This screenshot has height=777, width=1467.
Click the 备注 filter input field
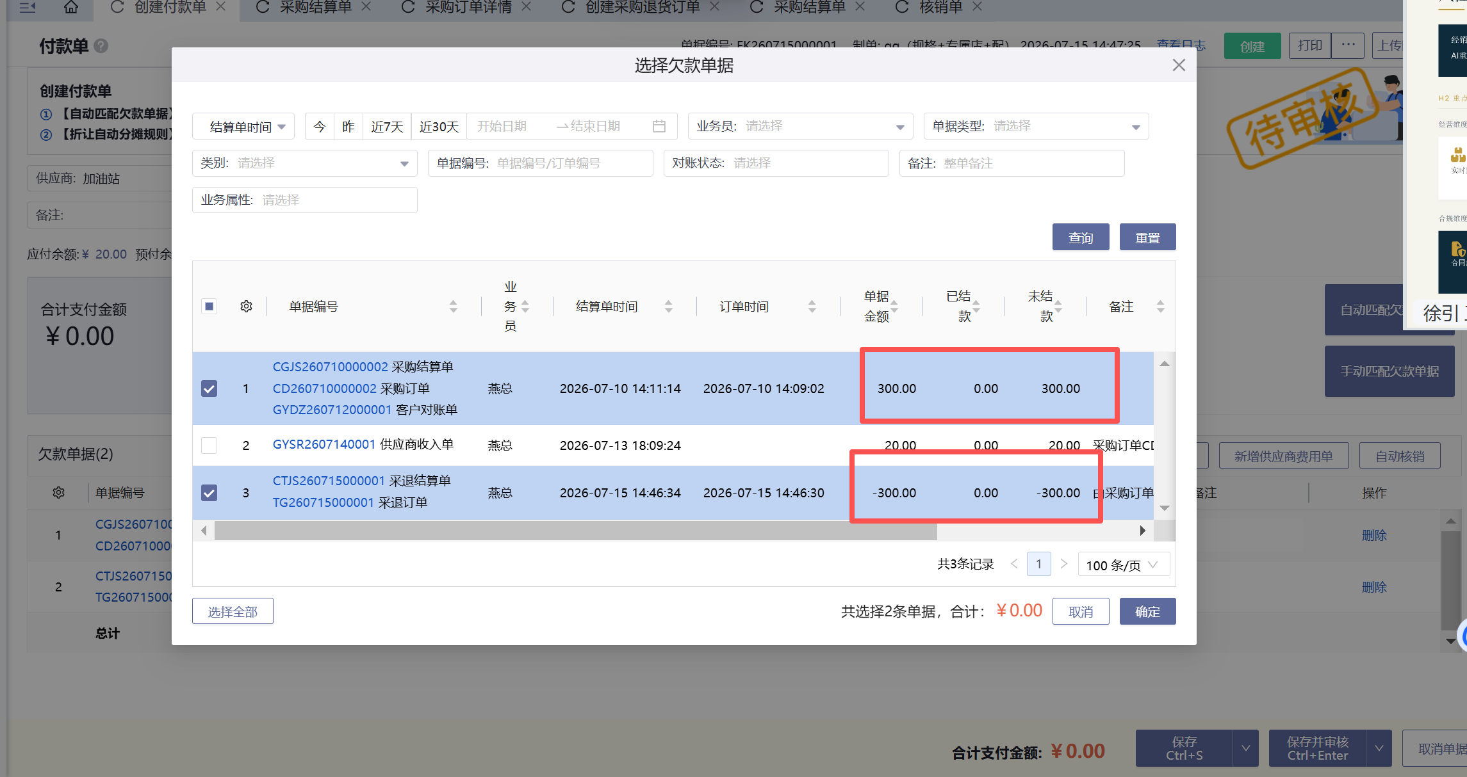coord(1012,163)
